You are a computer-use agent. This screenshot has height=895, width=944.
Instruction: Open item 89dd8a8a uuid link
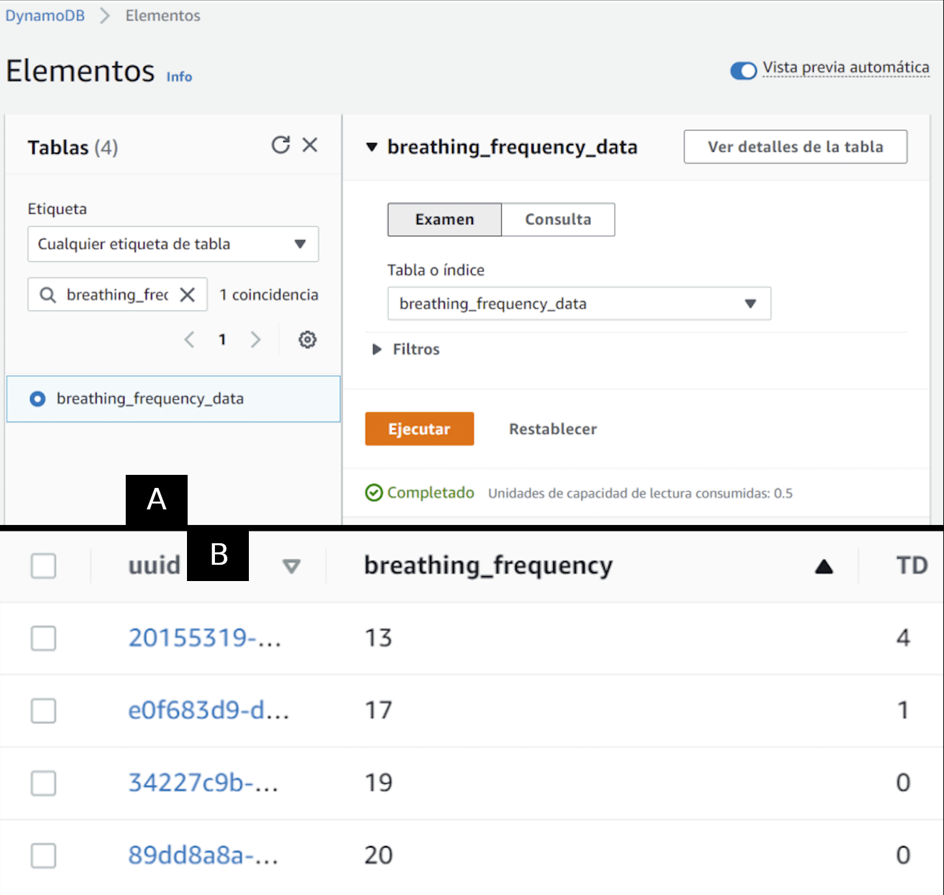point(203,855)
